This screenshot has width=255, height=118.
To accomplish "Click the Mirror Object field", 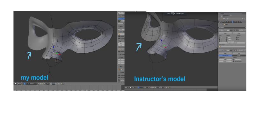I will (x=232, y=47).
